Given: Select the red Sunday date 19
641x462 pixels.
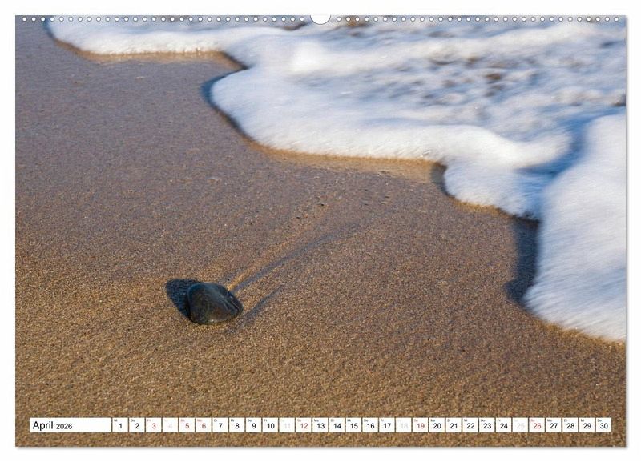Looking at the screenshot, I should (420, 425).
